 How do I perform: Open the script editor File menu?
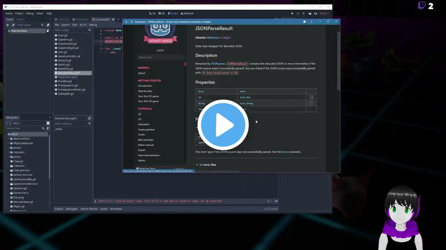click(x=57, y=25)
